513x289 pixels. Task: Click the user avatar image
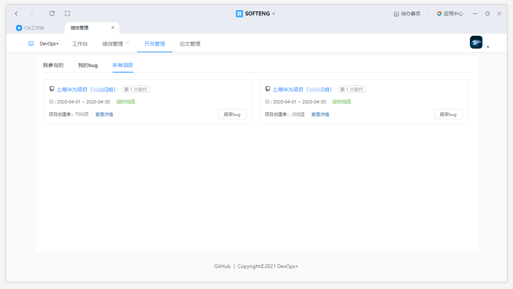(x=476, y=42)
